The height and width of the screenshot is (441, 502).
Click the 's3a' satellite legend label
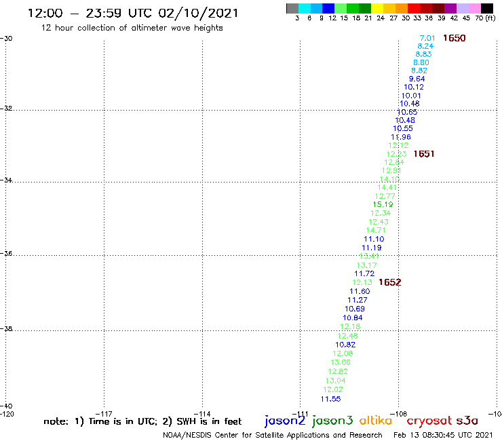467,421
